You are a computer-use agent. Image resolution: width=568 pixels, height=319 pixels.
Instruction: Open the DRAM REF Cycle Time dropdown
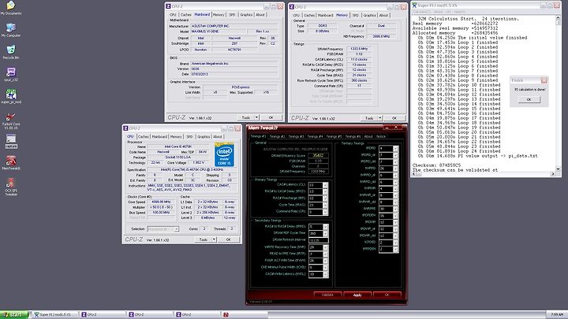tap(325, 234)
